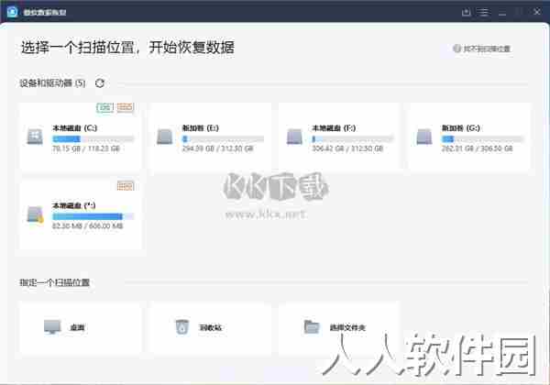Select the 本地磁盘 (F:) drive icon

(294, 137)
